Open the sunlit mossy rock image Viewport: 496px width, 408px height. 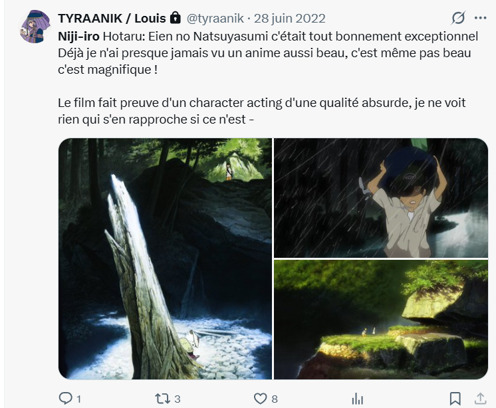(381, 320)
